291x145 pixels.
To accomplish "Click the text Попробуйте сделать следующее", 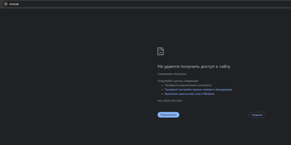I will [x=178, y=81].
